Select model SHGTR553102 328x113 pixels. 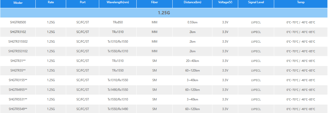(18, 51)
